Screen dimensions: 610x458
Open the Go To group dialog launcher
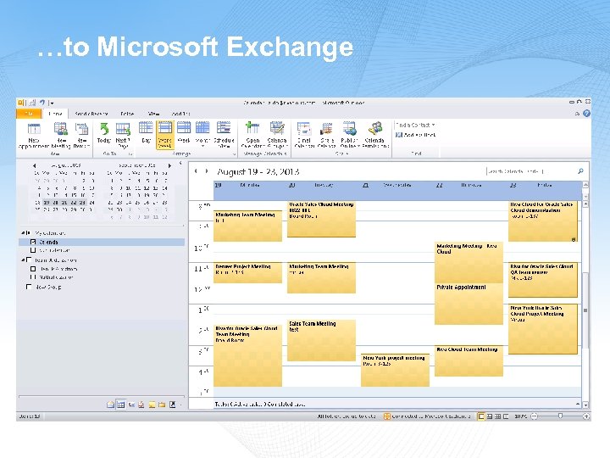tap(130, 154)
